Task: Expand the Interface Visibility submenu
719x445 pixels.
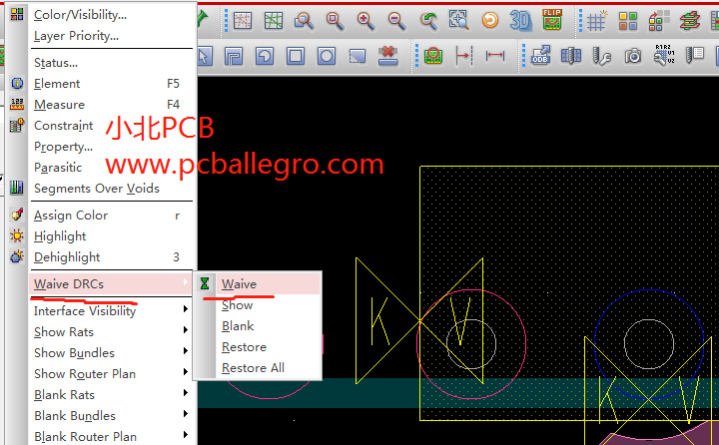Action: tap(85, 311)
